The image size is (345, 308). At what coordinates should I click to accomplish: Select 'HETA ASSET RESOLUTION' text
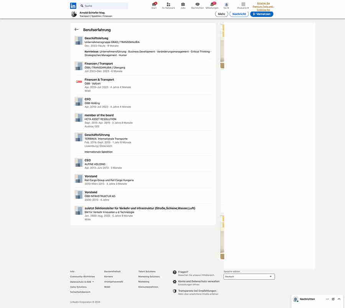(x=100, y=119)
